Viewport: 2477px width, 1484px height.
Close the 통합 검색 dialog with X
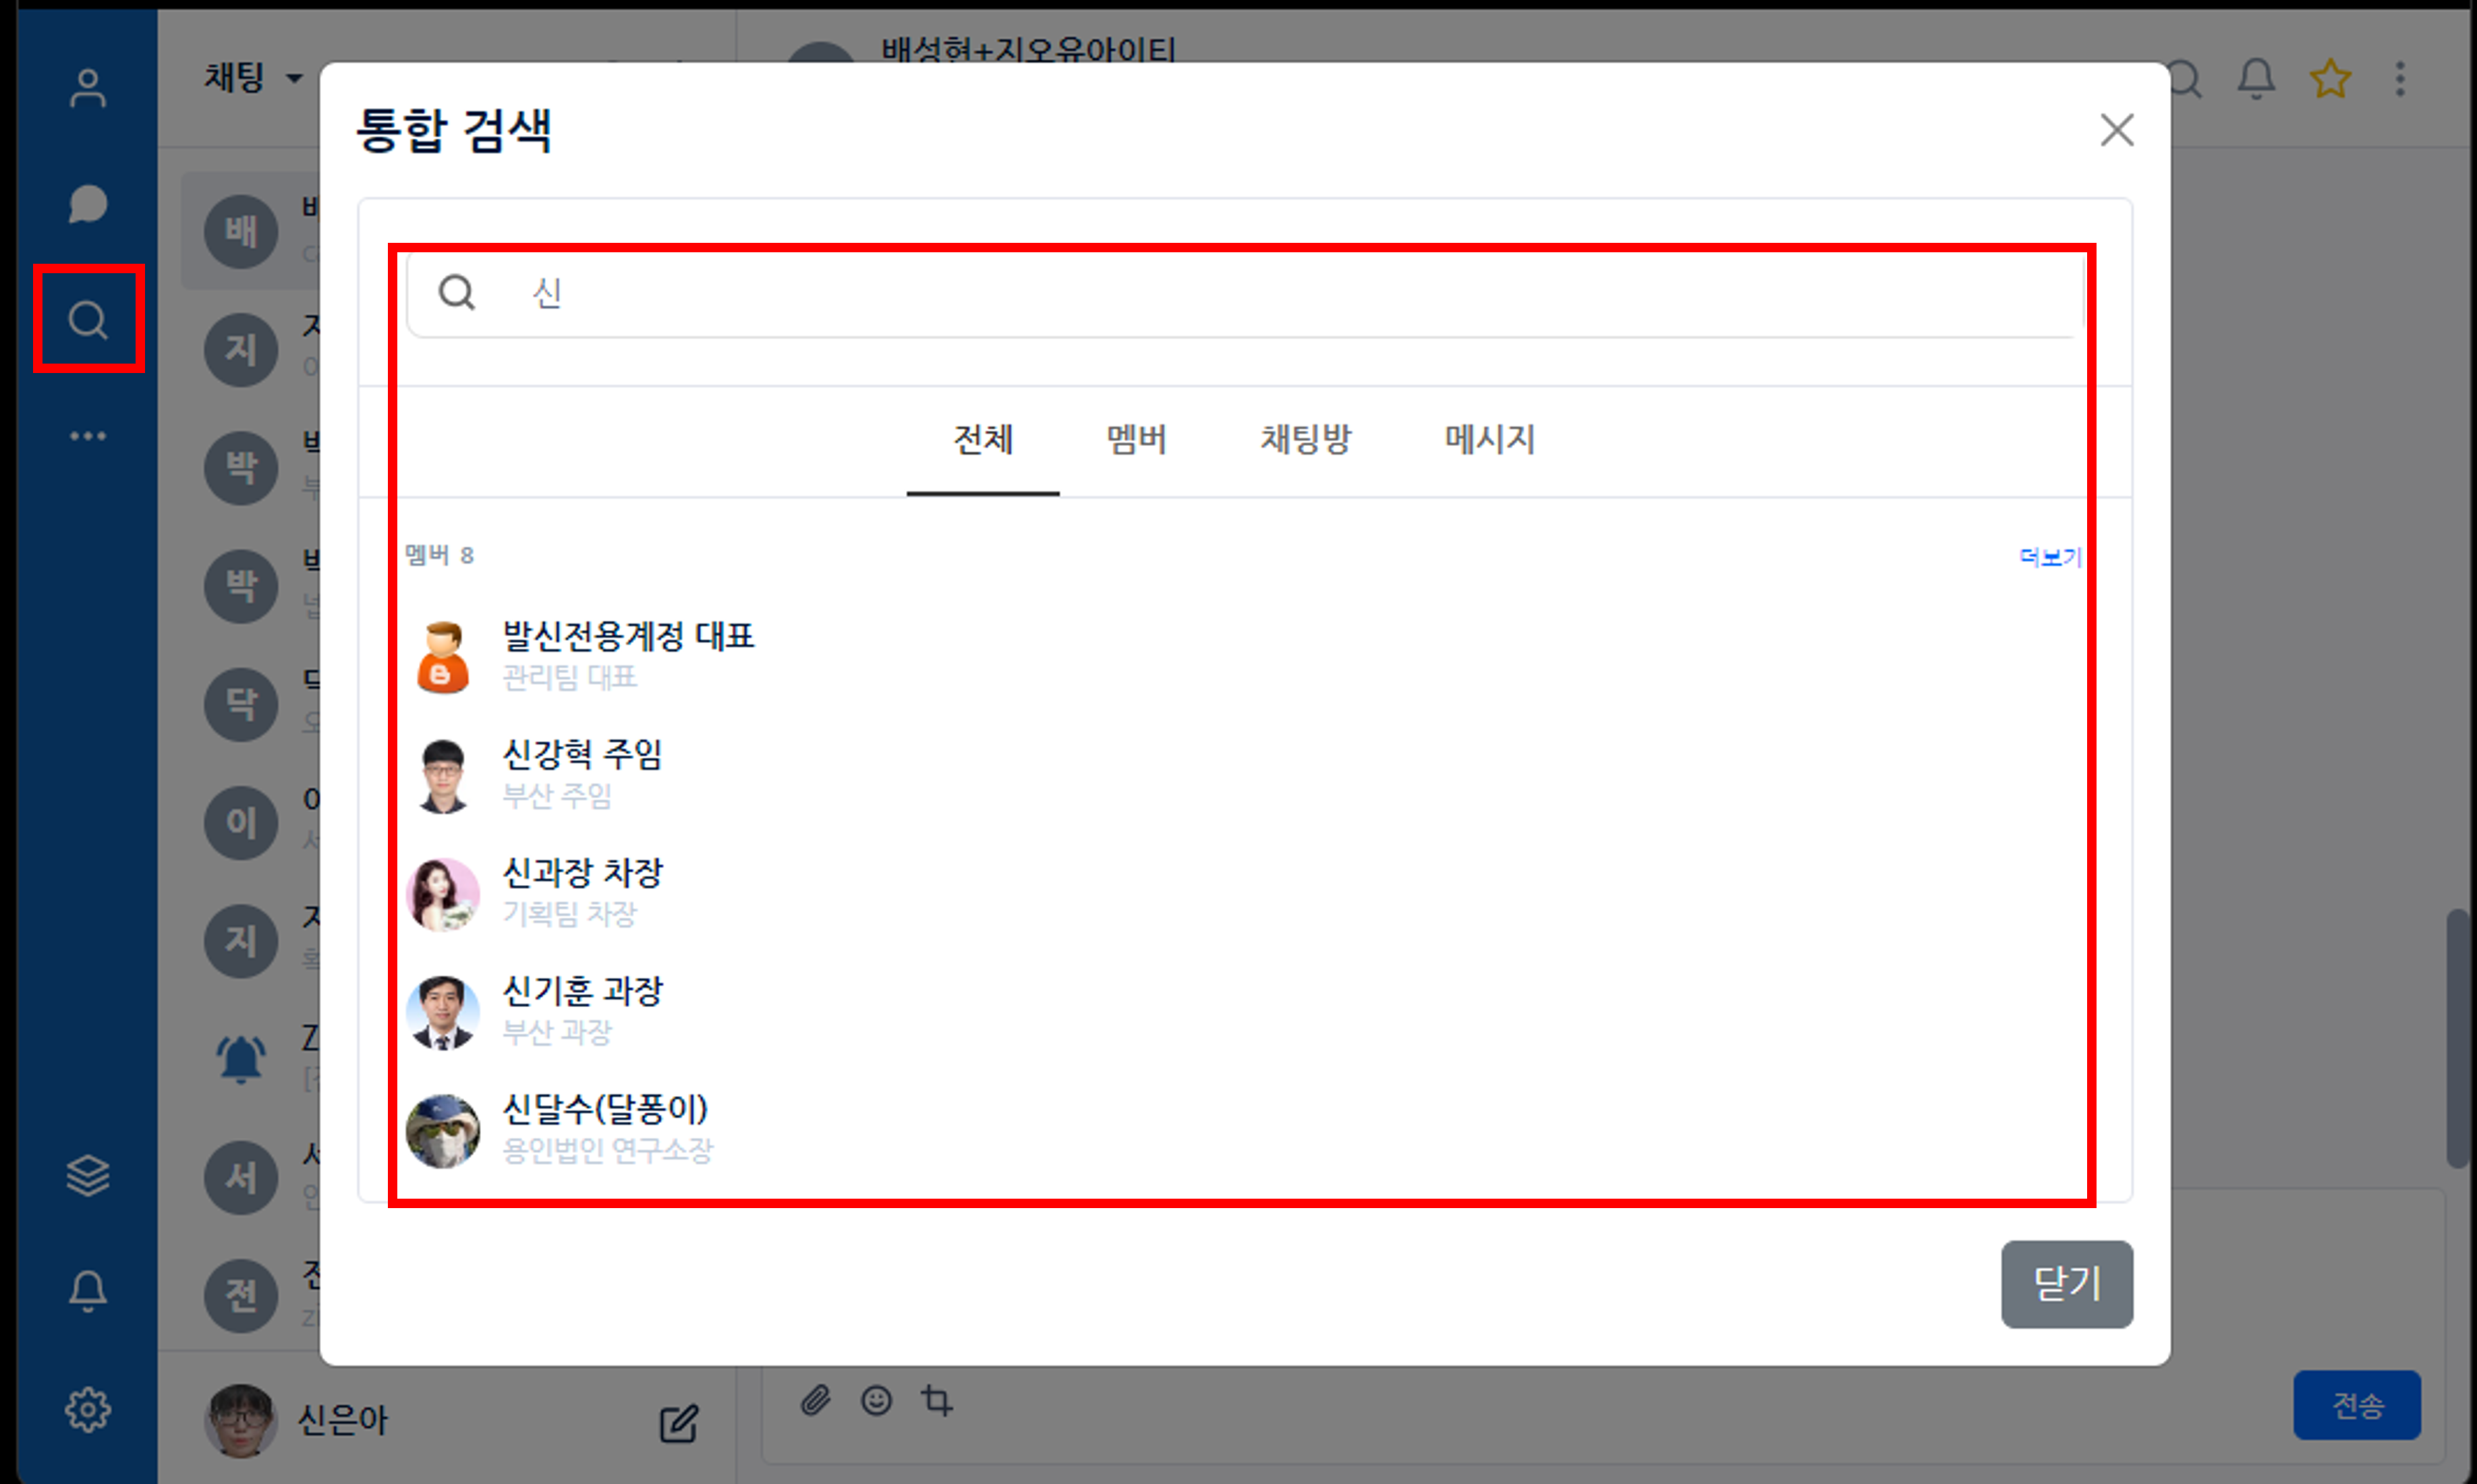[x=2117, y=130]
